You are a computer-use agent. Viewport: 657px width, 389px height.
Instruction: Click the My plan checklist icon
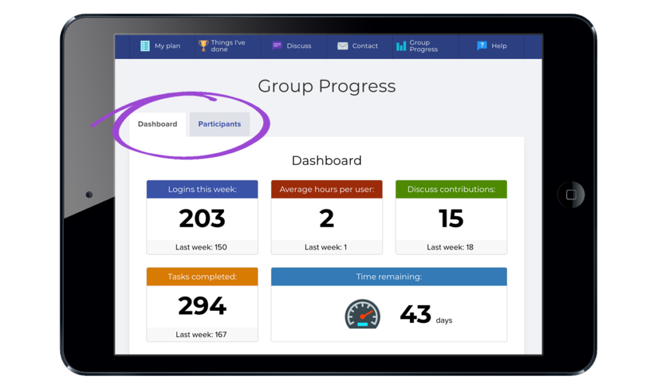[145, 46]
